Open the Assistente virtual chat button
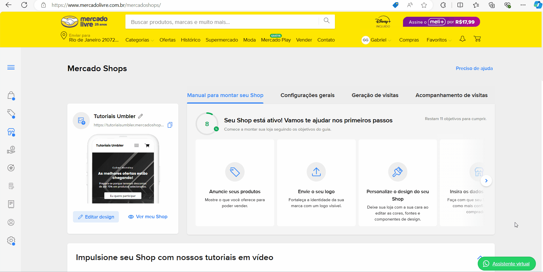The height and width of the screenshot is (272, 543). click(507, 264)
